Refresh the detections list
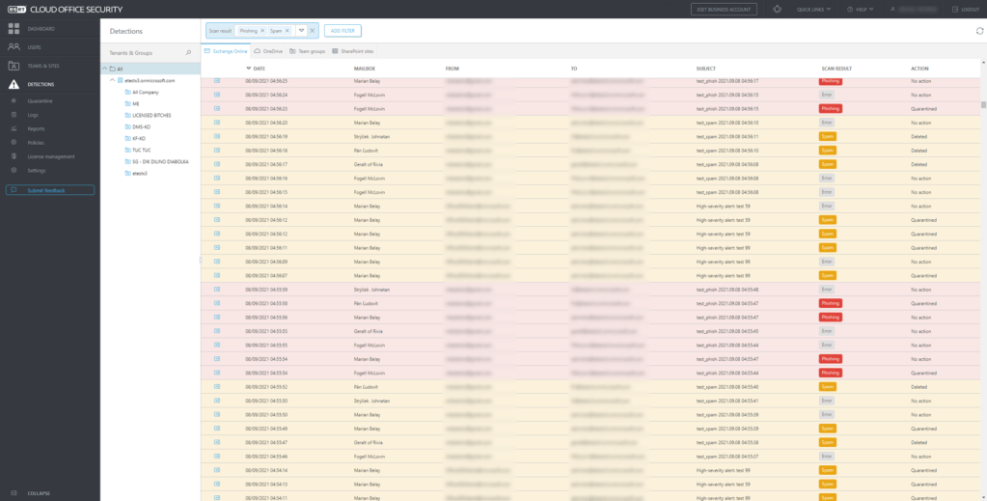The height and width of the screenshot is (501, 987). 980,31
